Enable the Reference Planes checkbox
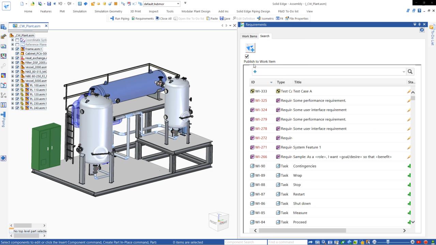This screenshot has height=245, width=436. pyautogui.click(x=17, y=45)
